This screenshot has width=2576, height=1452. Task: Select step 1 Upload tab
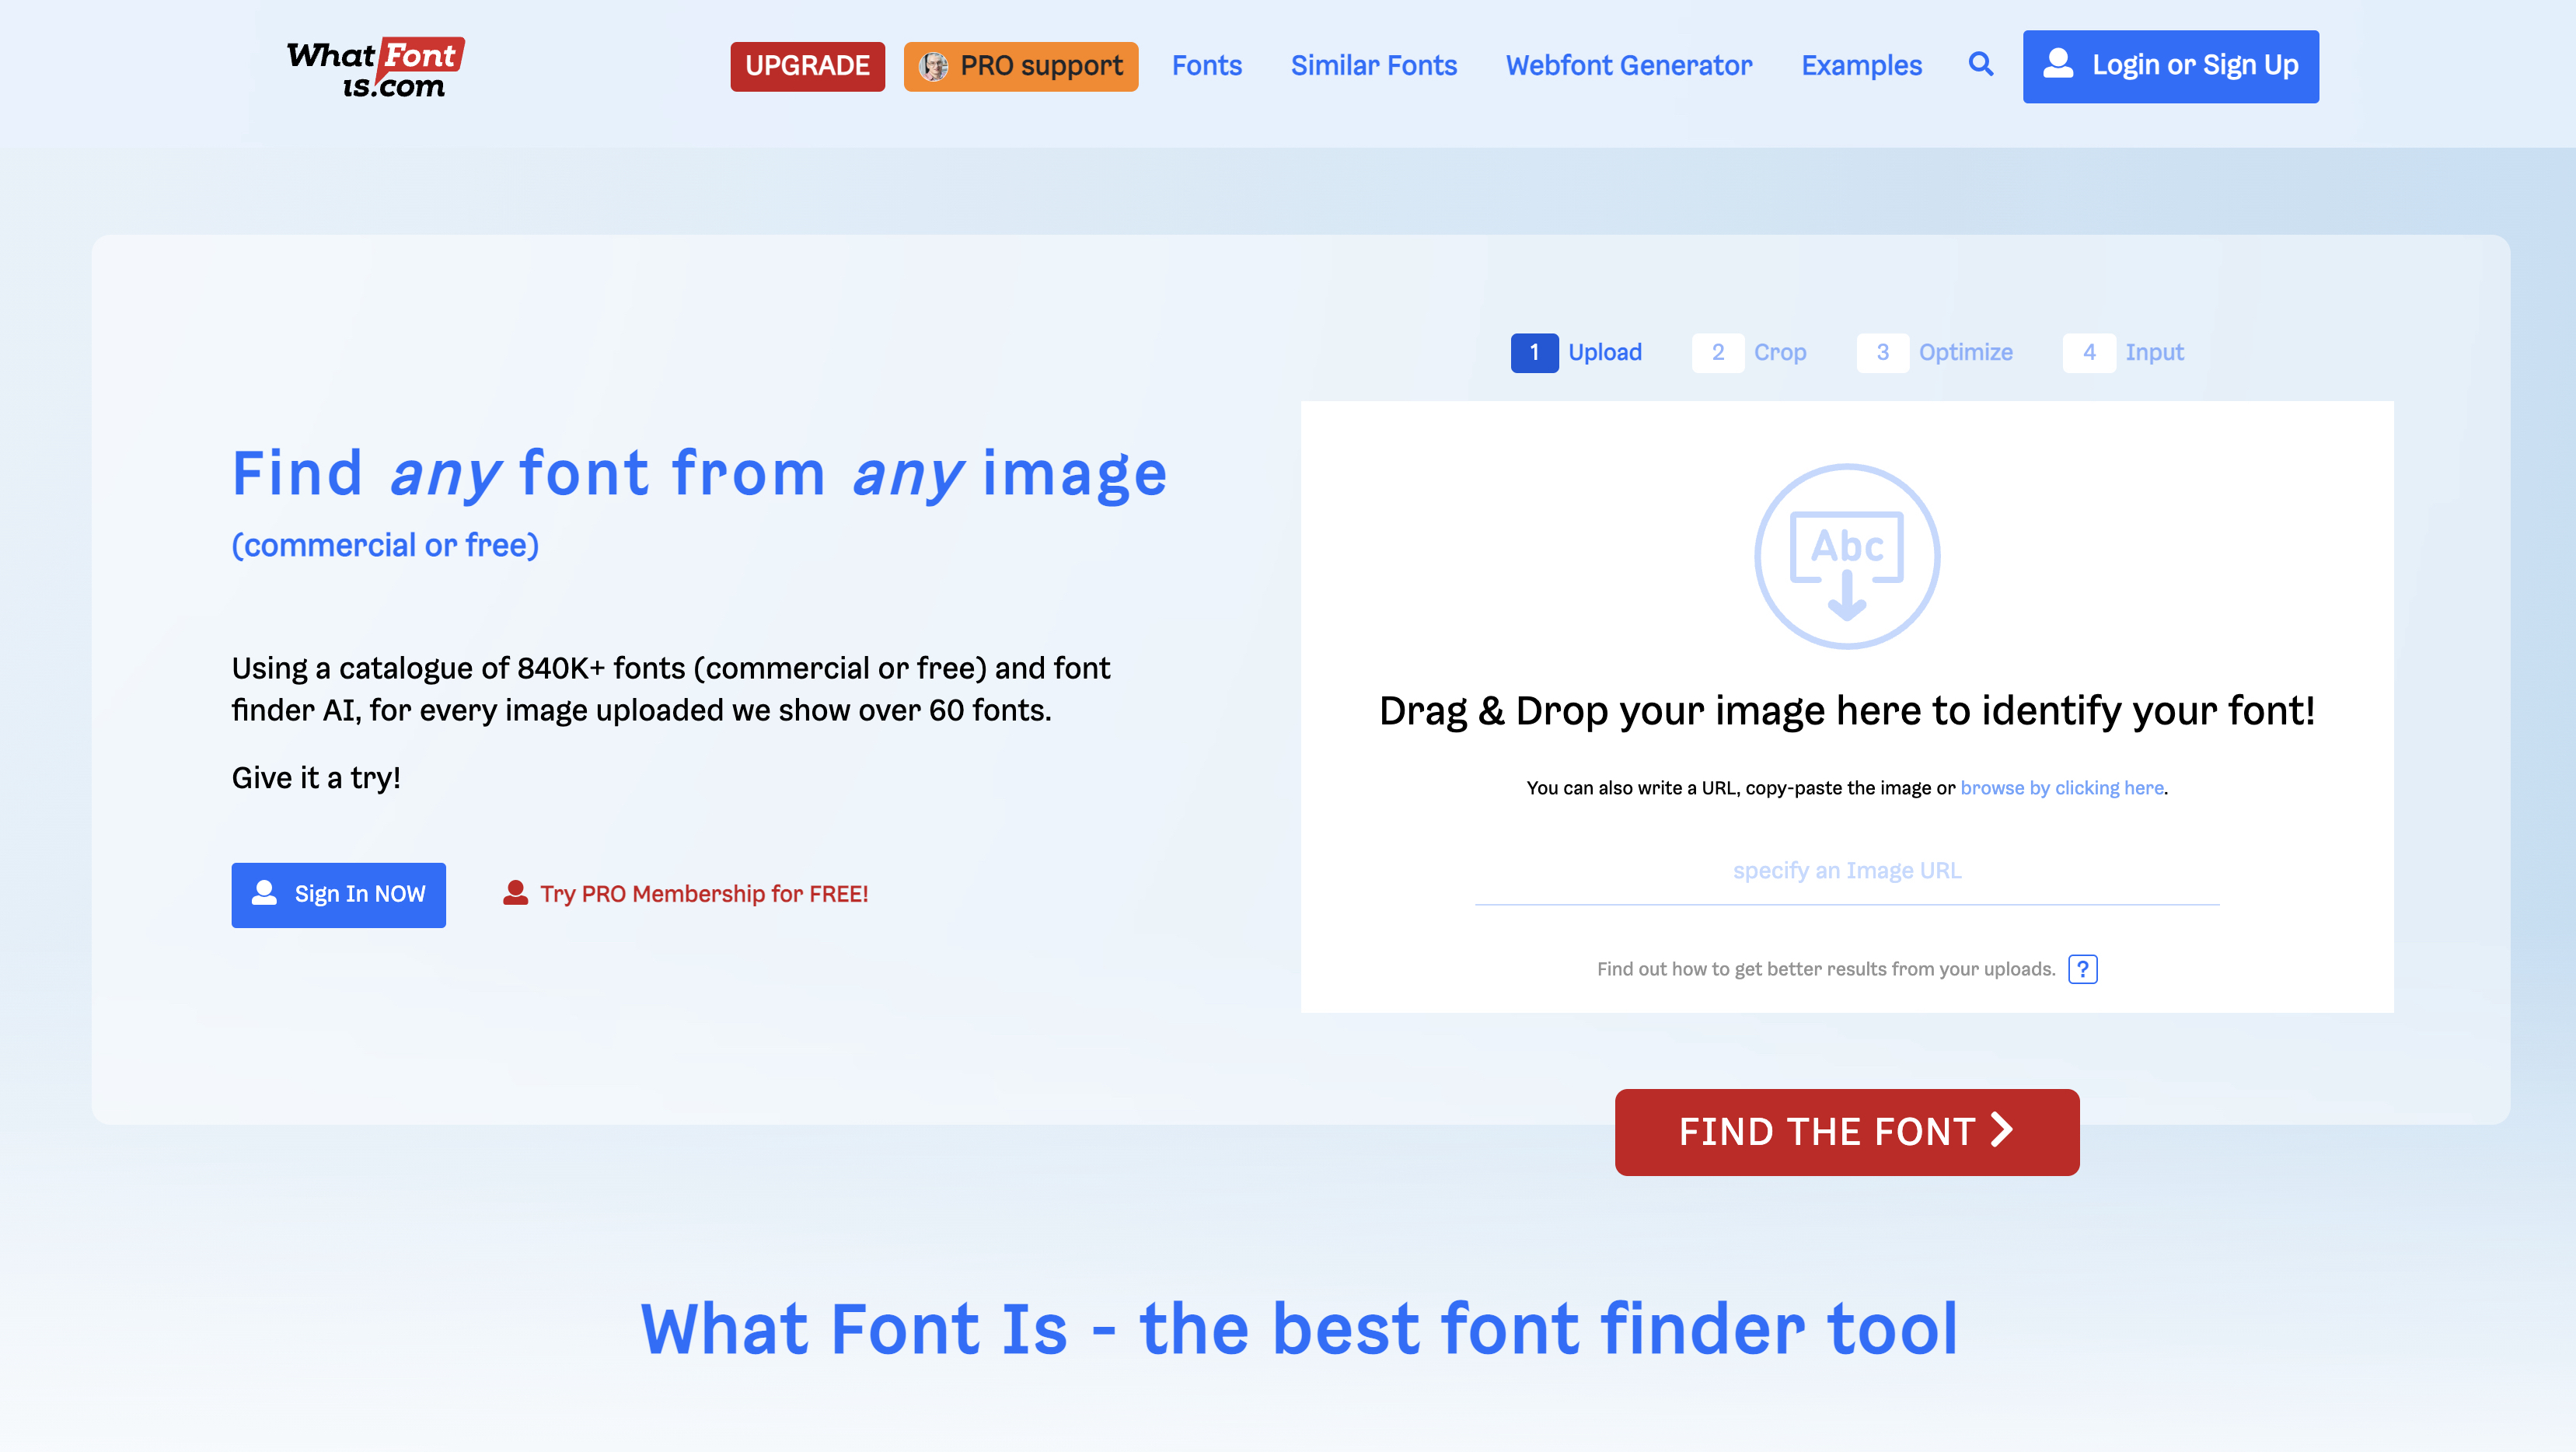1577,353
